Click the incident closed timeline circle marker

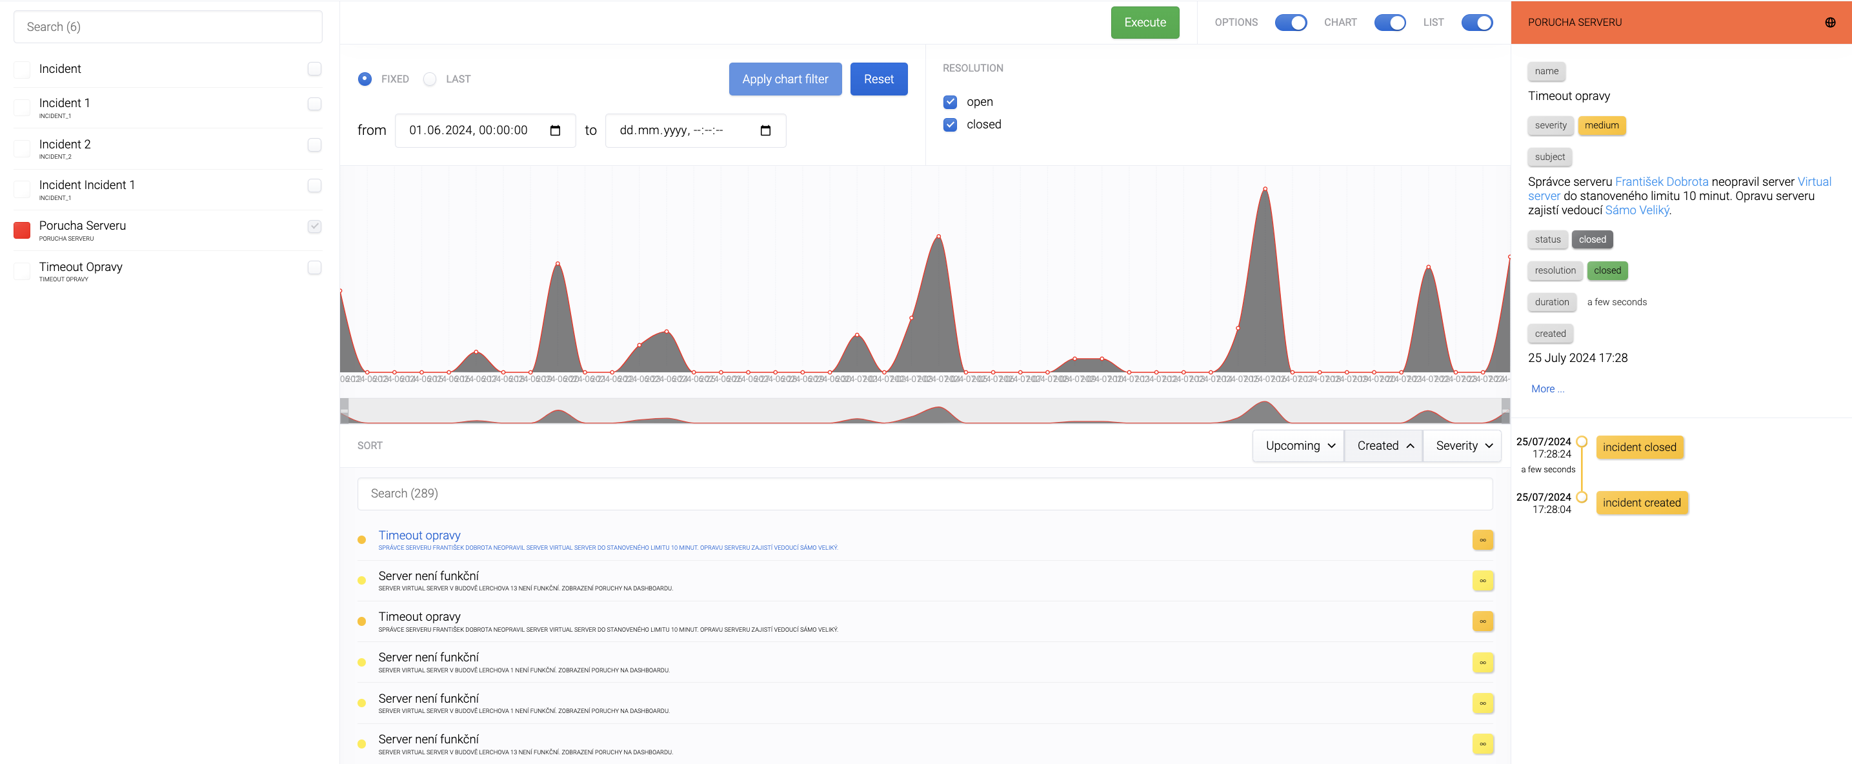click(1582, 441)
